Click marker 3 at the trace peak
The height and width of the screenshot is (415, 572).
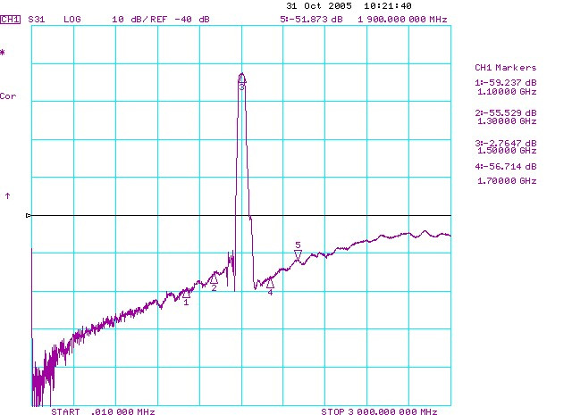click(241, 80)
